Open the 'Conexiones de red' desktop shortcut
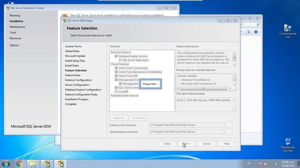300x168 pixels. tap(287, 31)
